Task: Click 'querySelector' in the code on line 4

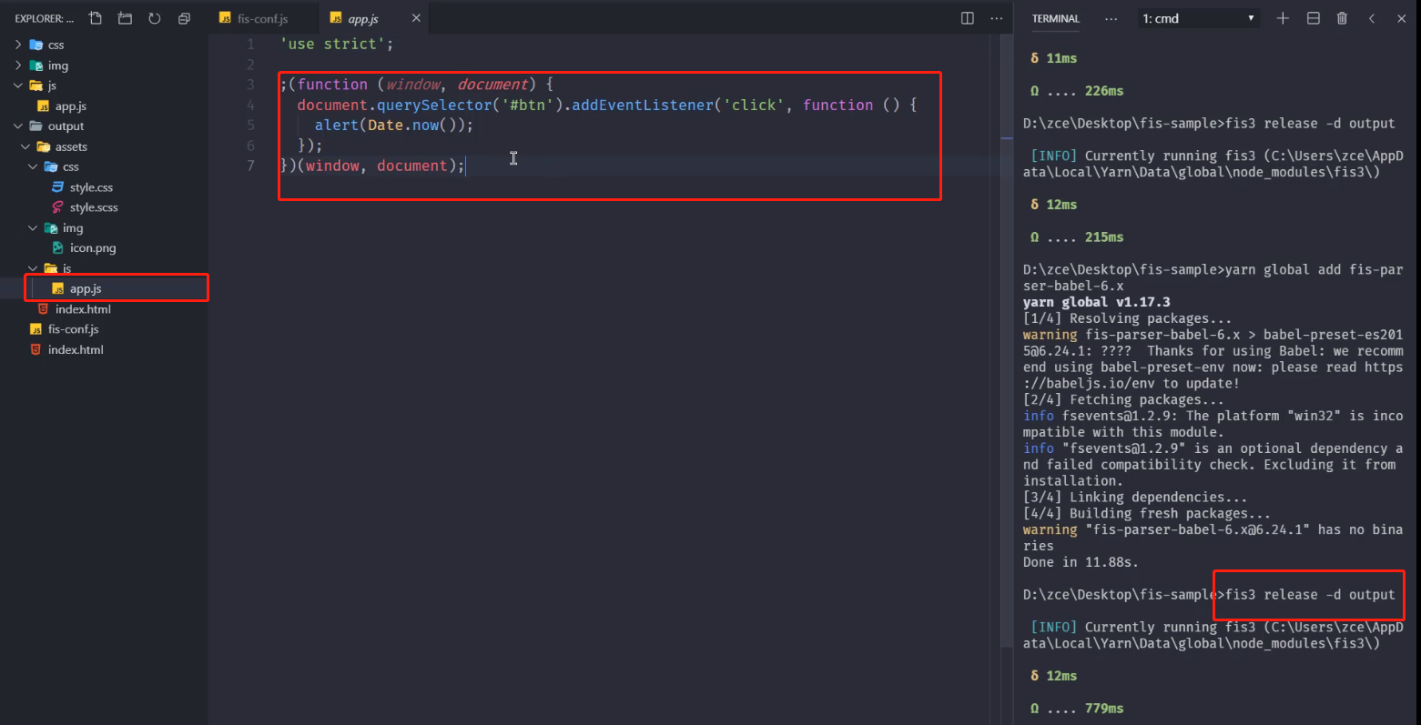Action: (x=434, y=105)
